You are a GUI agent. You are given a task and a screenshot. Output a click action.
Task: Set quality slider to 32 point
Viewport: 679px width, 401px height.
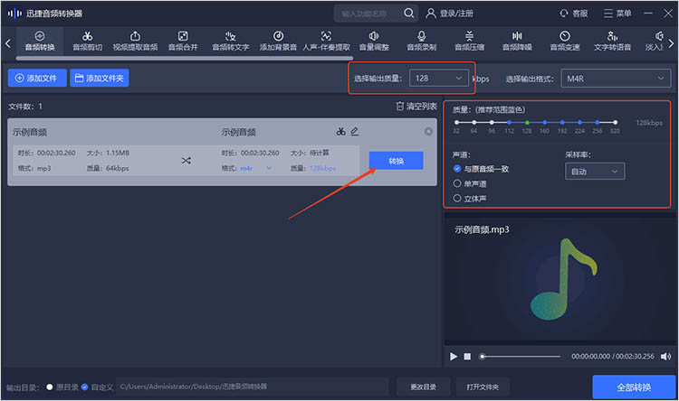456,122
